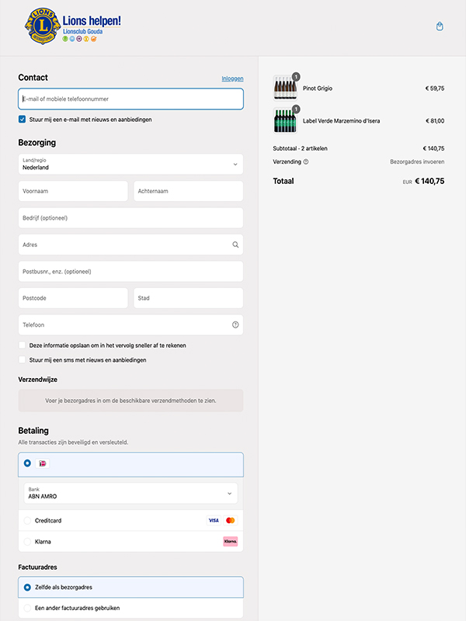Enable saving information for faster checkout
This screenshot has width=466, height=621.
23,345
